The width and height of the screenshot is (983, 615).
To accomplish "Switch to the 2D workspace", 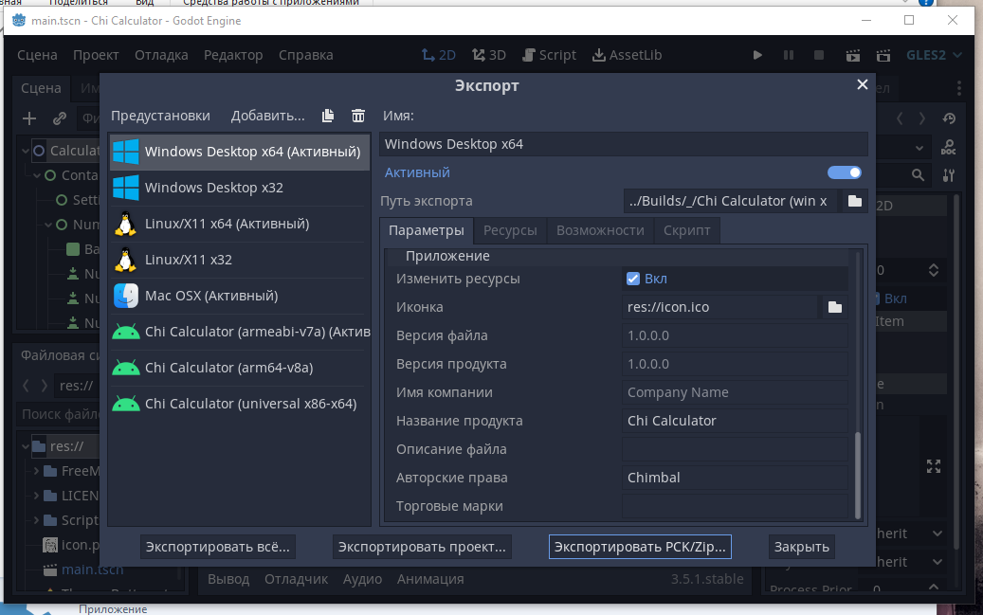I will [438, 55].
